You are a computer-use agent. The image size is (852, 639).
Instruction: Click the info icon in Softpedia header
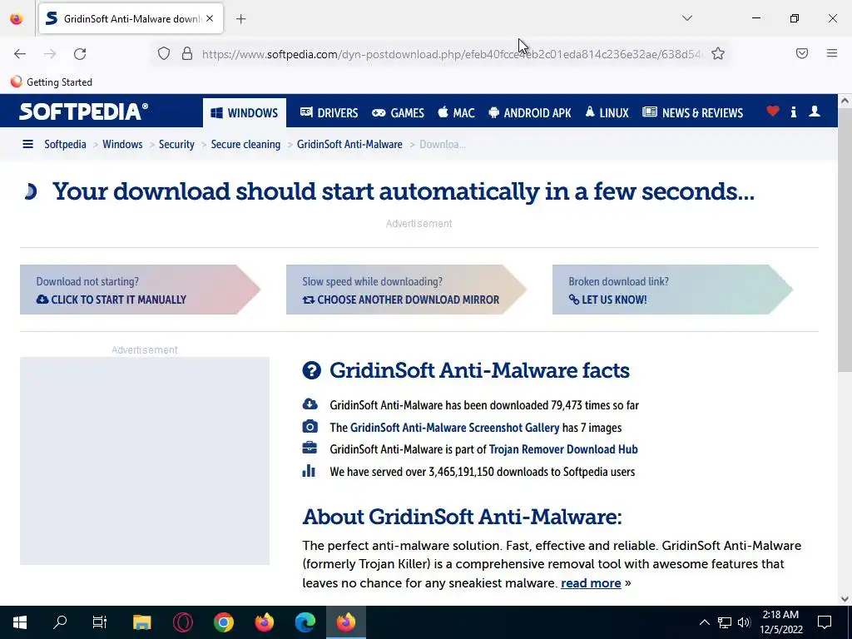pos(793,112)
